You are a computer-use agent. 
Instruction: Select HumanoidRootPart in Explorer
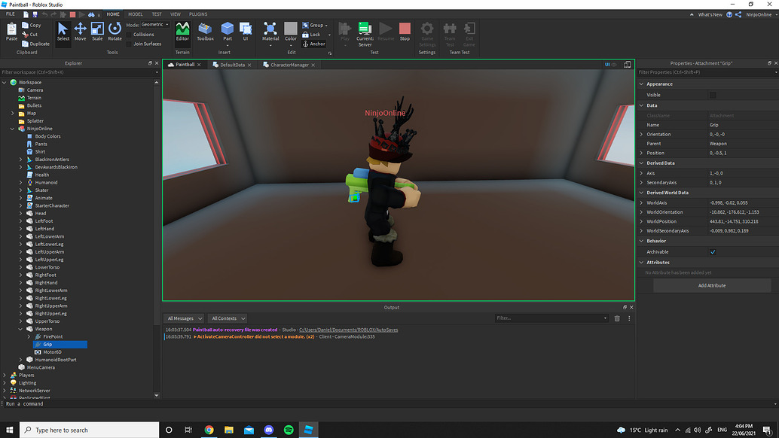click(x=56, y=360)
